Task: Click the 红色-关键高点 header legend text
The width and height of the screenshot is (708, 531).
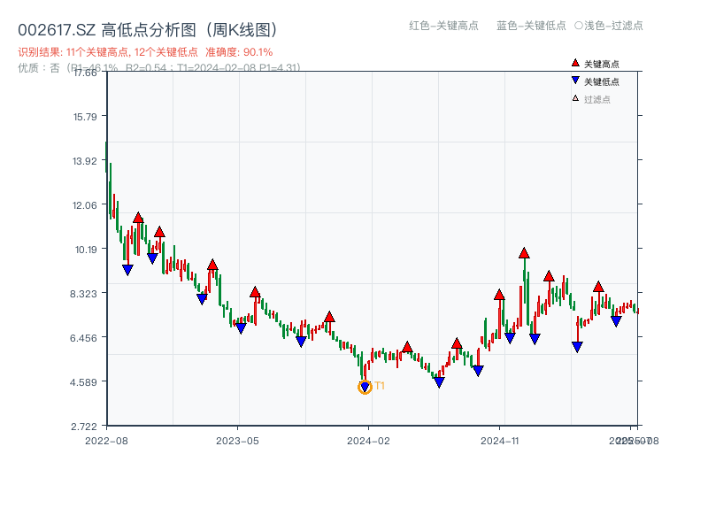Action: click(443, 26)
